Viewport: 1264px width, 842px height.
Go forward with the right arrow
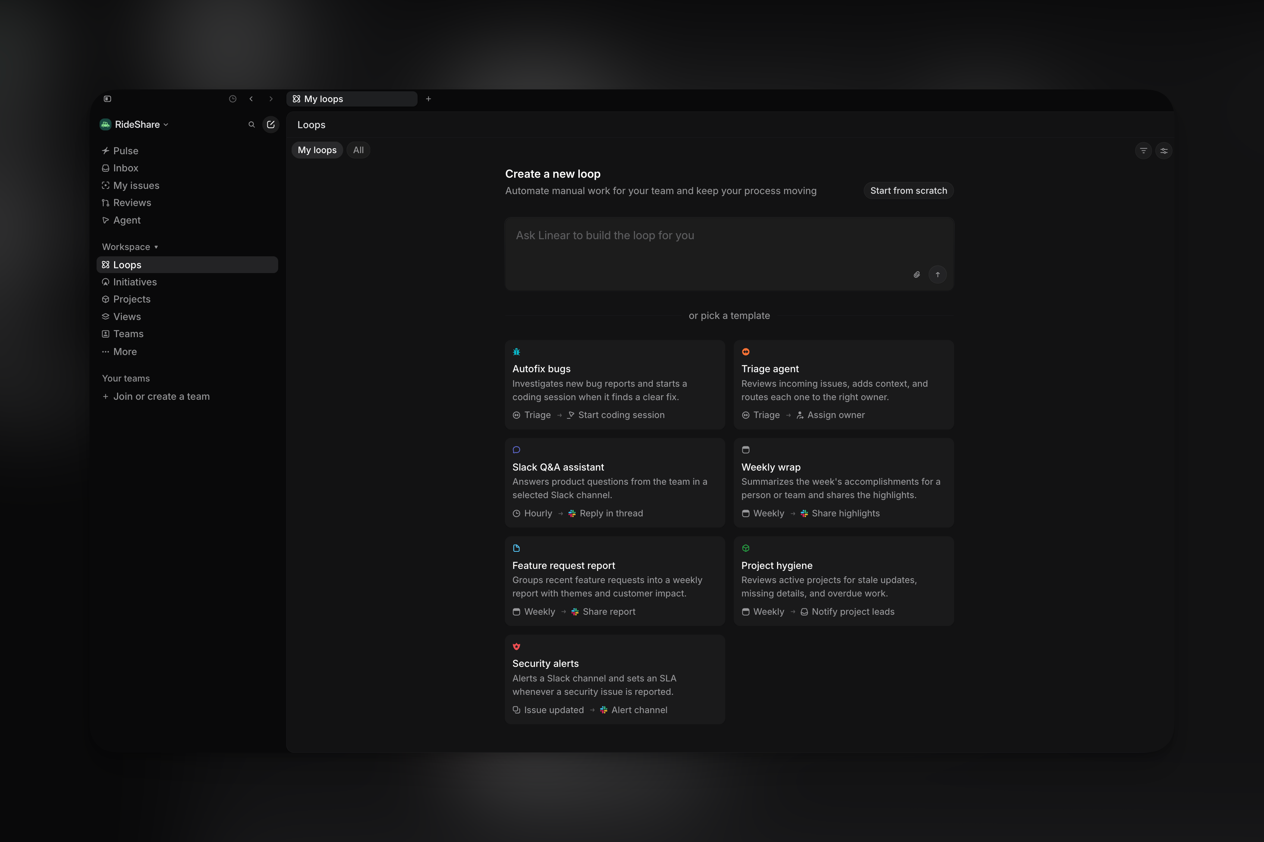(271, 99)
